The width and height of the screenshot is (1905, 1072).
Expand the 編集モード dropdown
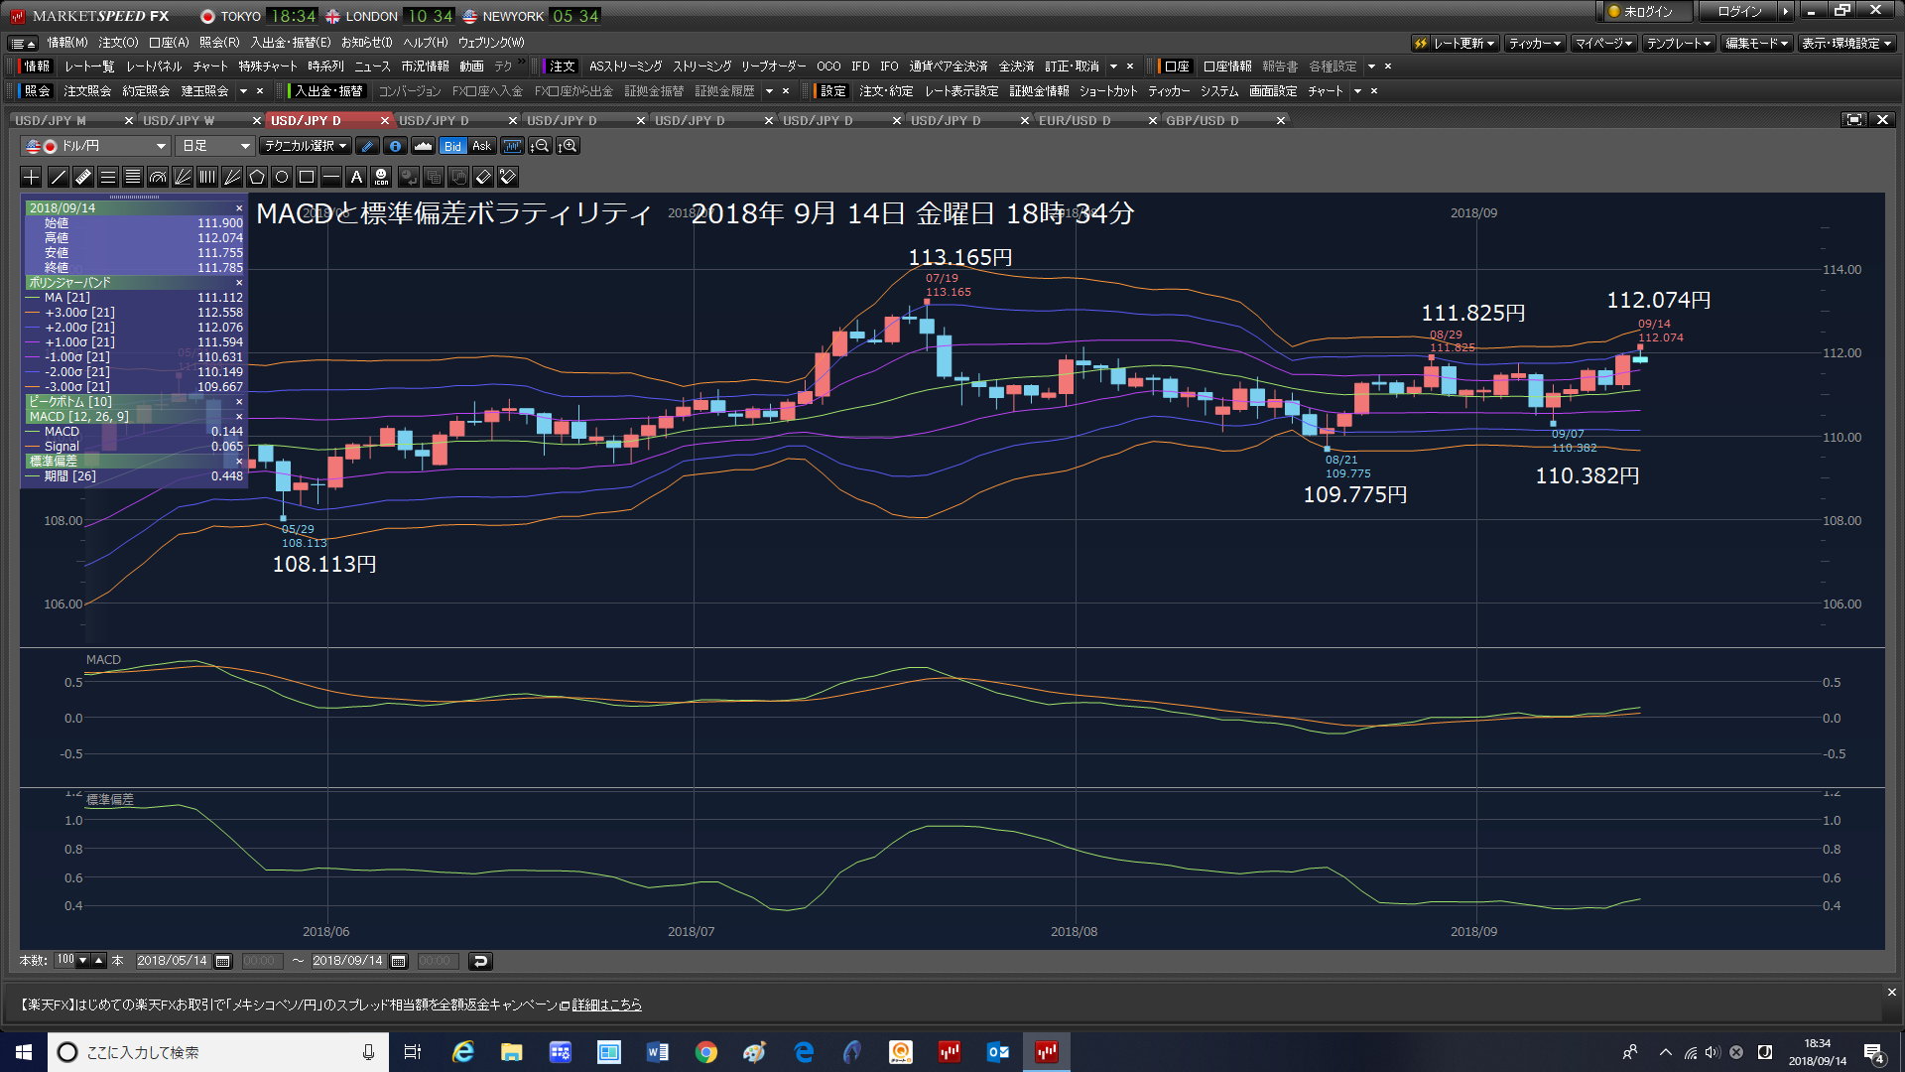[x=1756, y=43]
